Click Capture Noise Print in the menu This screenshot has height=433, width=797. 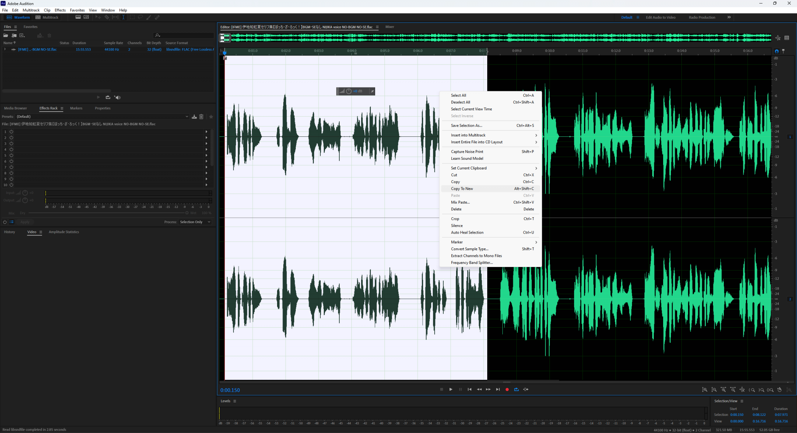(467, 152)
